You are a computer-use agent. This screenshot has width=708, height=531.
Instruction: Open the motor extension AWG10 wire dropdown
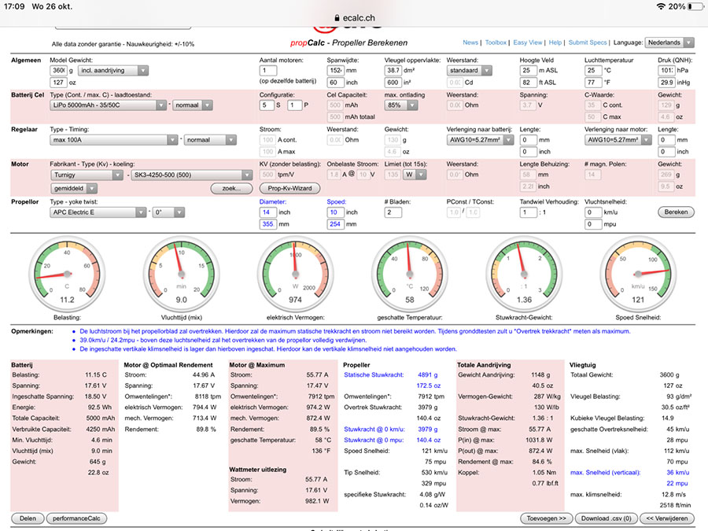[618, 140]
